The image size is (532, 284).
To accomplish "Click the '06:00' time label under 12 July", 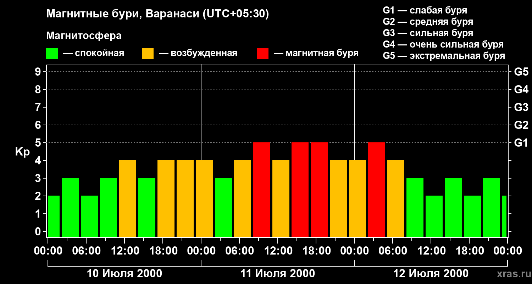I will 393,251.
